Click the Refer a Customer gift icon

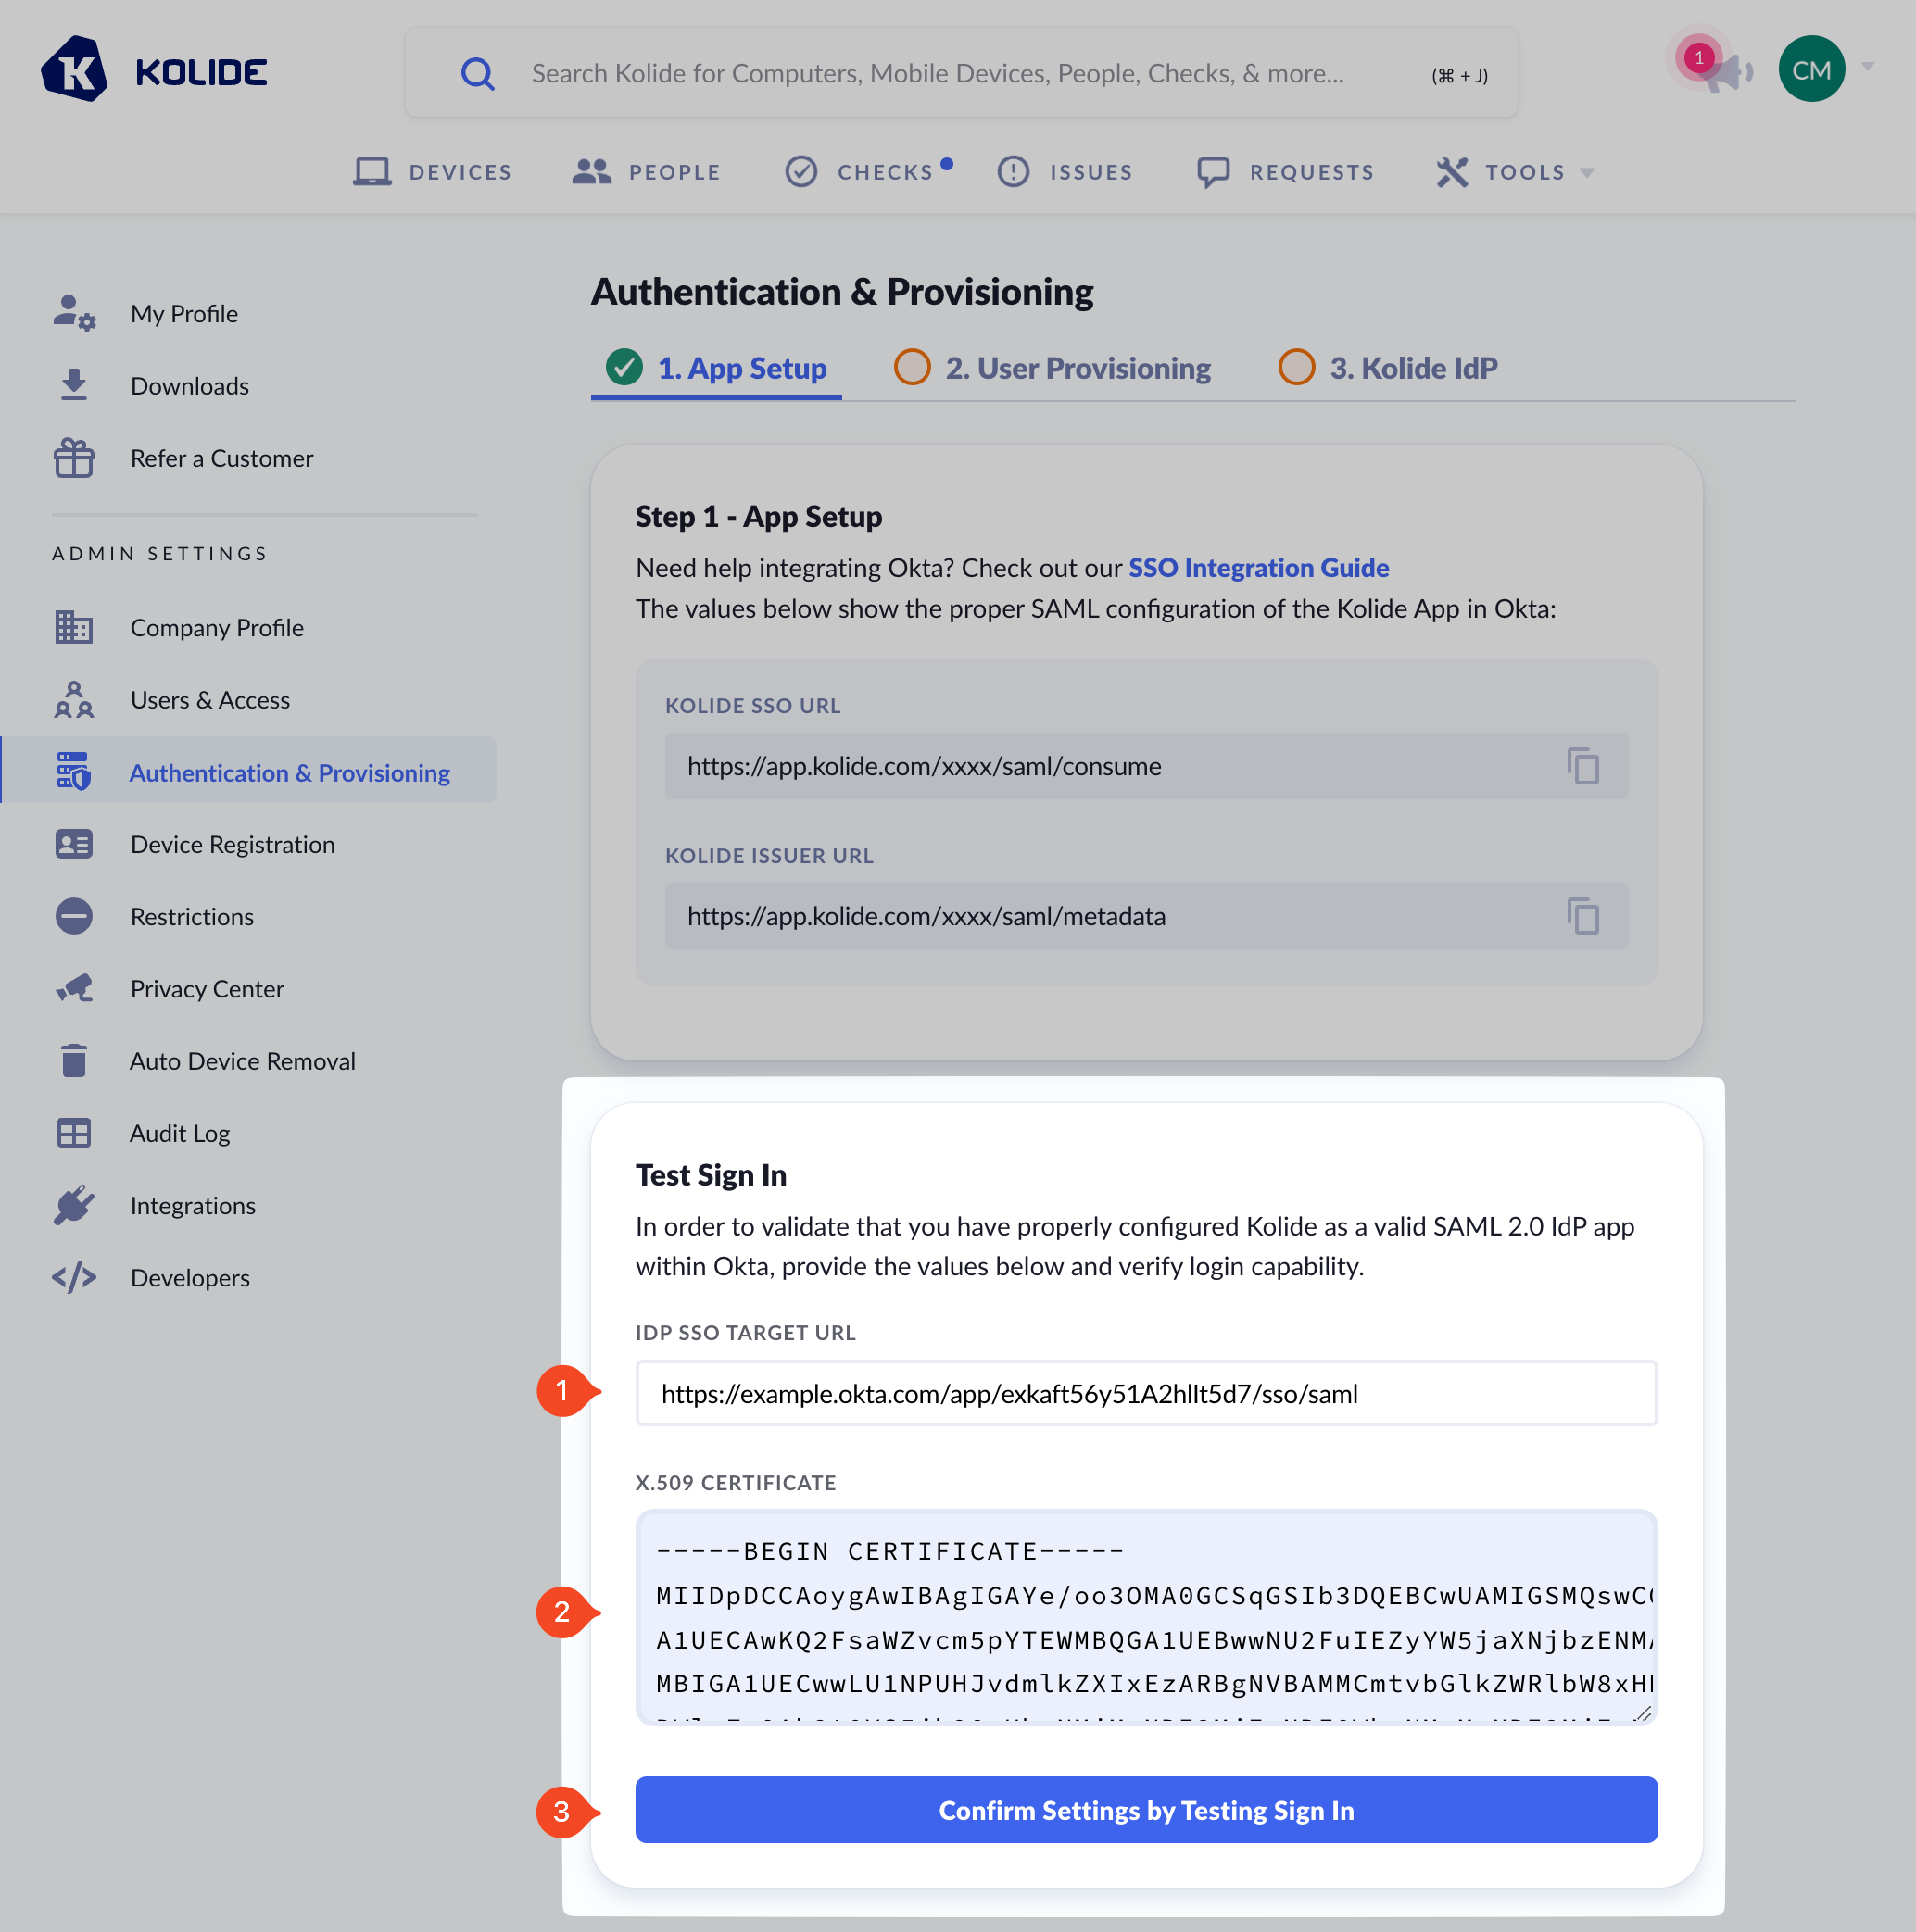point(74,458)
